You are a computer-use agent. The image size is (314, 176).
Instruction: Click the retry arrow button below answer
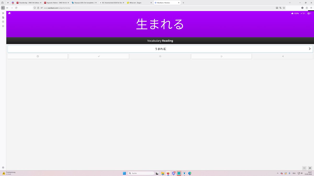222,56
